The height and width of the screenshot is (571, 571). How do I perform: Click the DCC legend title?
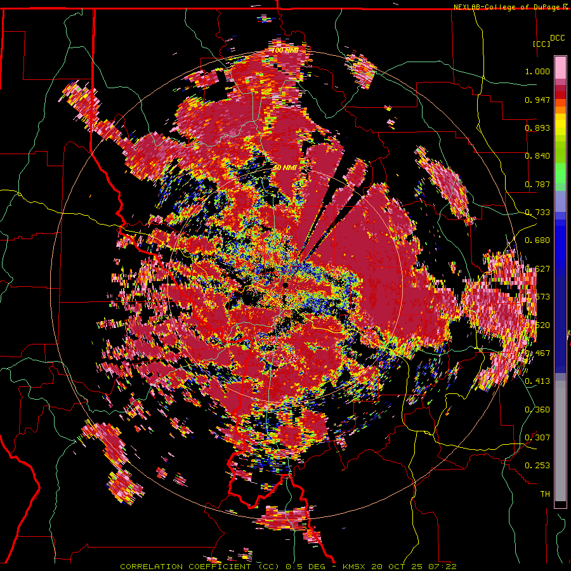click(x=557, y=38)
